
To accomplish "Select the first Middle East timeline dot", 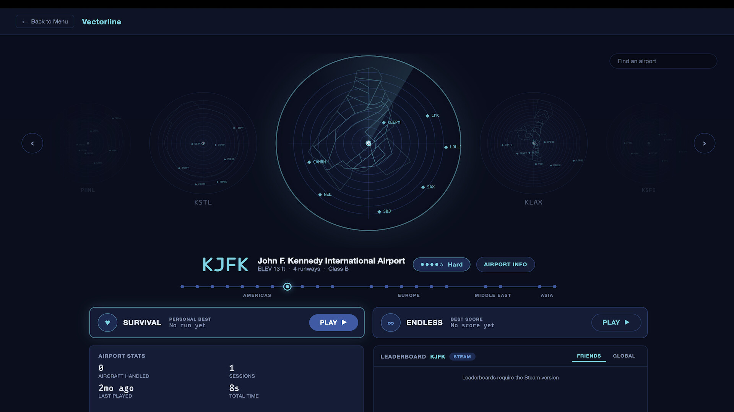I will (x=486, y=286).
